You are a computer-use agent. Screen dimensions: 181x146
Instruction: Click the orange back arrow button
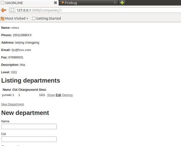pos(4,10)
